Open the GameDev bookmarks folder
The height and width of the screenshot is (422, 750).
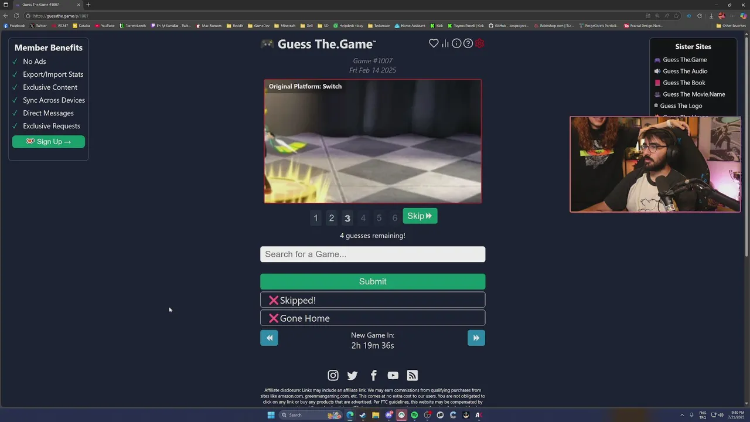(x=258, y=26)
